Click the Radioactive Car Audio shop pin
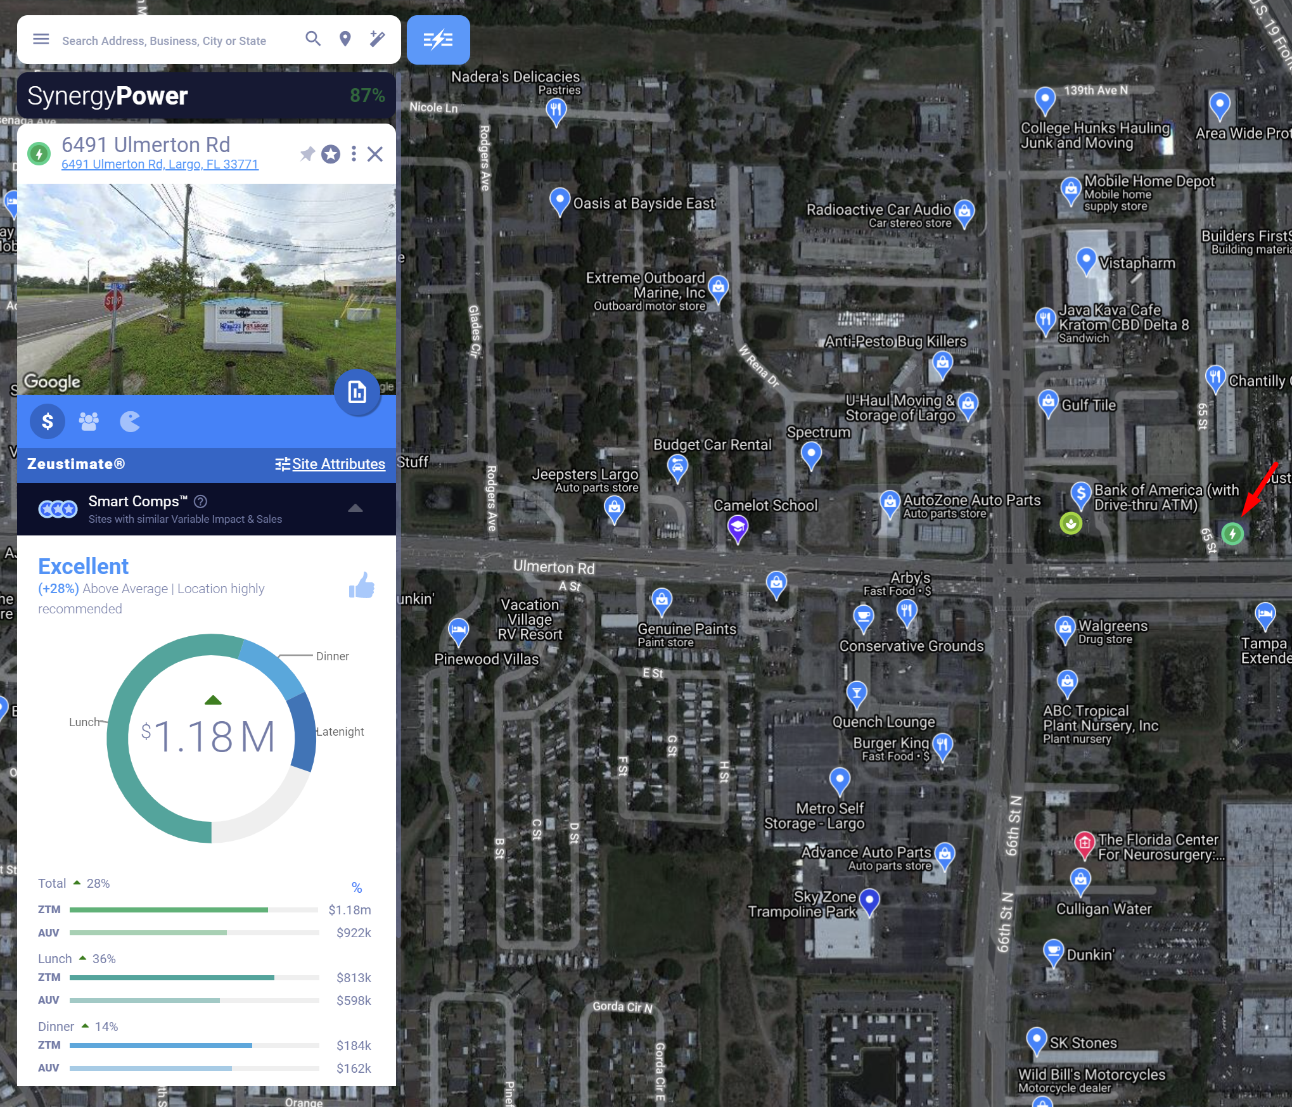 tap(964, 214)
